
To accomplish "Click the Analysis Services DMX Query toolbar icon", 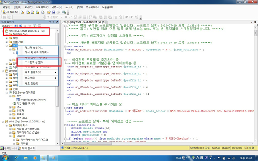I will click(33, 12).
